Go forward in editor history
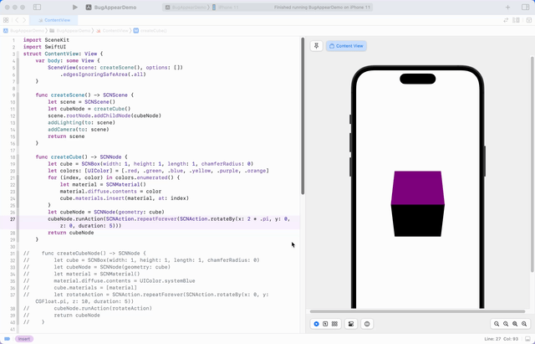This screenshot has width=535, height=344. click(x=24, y=20)
